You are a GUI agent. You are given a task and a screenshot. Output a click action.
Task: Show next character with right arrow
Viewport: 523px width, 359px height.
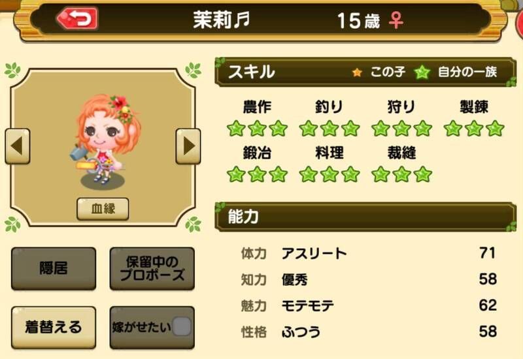pos(188,146)
